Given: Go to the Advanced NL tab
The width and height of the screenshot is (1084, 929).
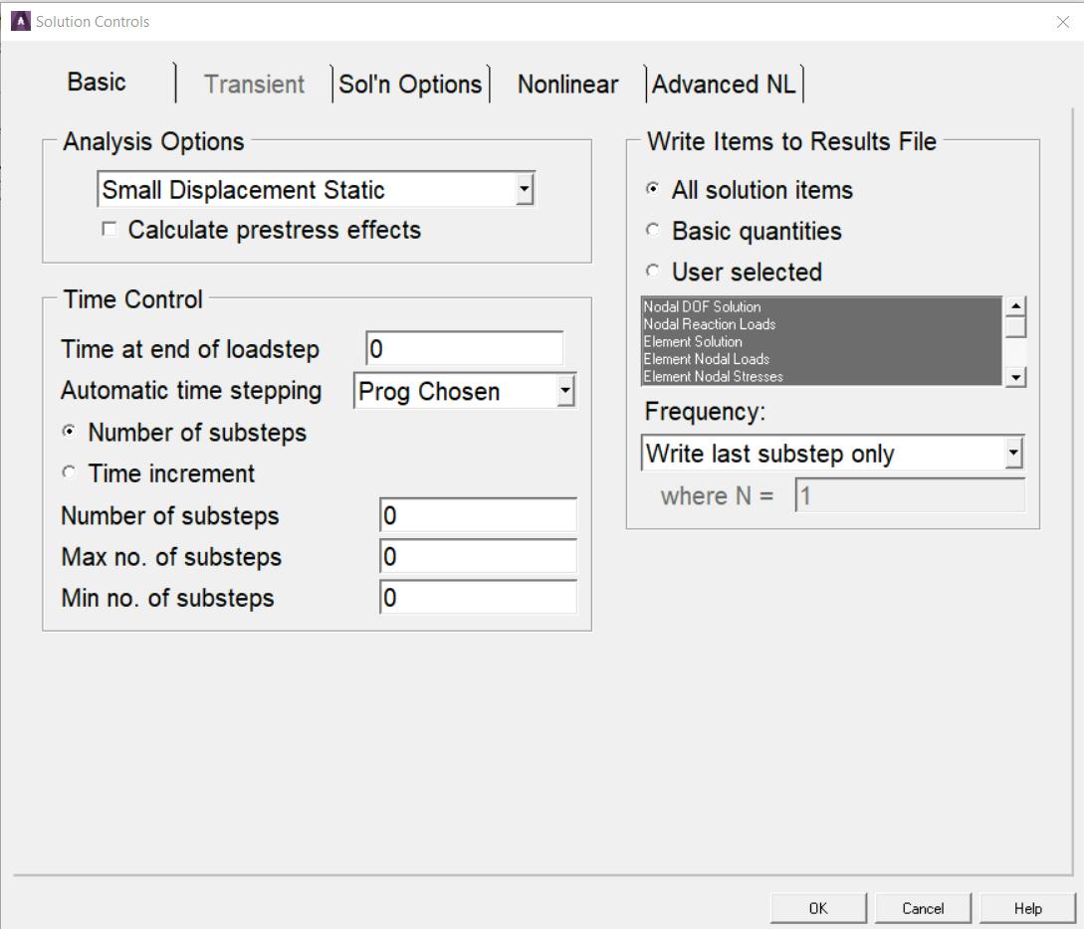Looking at the screenshot, I should pyautogui.click(x=724, y=85).
